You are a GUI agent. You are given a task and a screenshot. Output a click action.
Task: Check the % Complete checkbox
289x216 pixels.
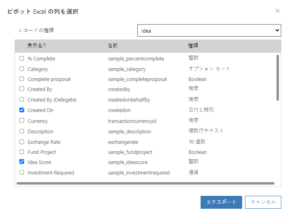click(22, 58)
